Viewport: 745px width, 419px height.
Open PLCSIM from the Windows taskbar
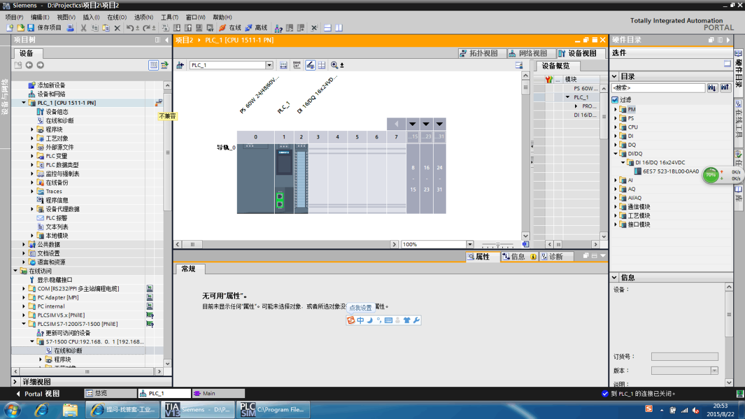[x=274, y=410]
